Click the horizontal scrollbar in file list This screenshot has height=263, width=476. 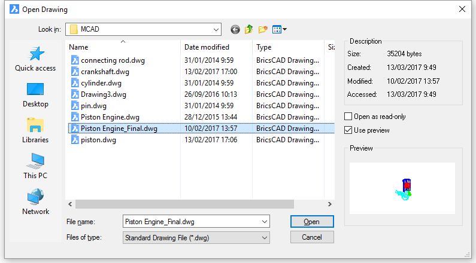[x=184, y=204]
